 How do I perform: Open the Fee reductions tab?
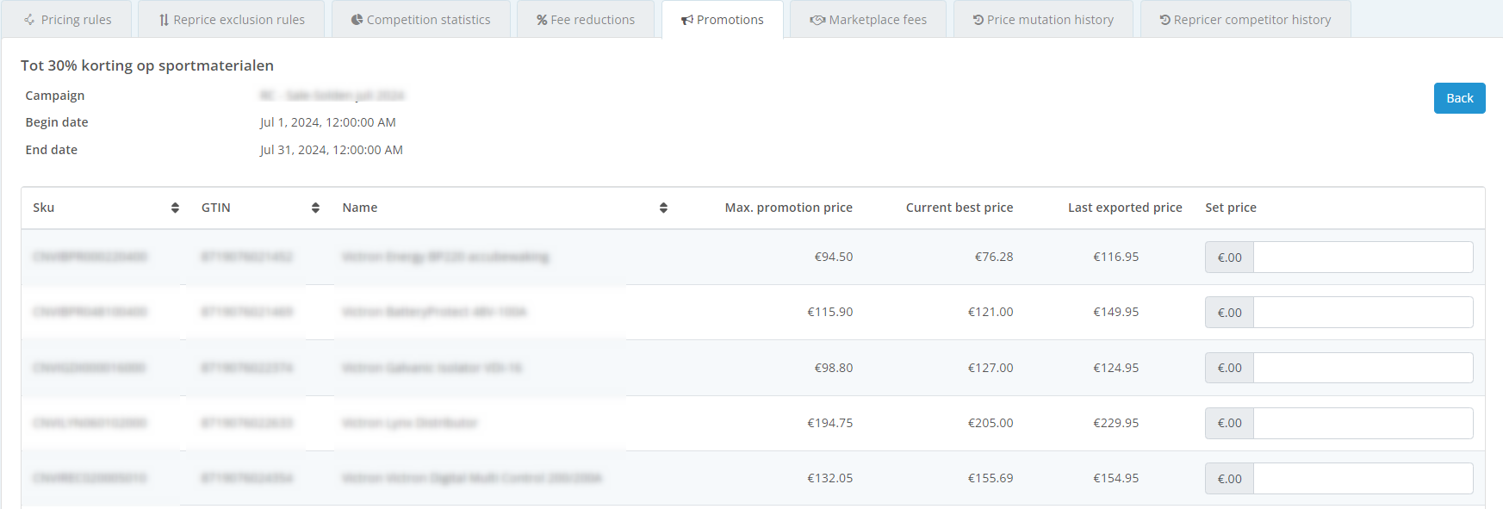[x=586, y=20]
